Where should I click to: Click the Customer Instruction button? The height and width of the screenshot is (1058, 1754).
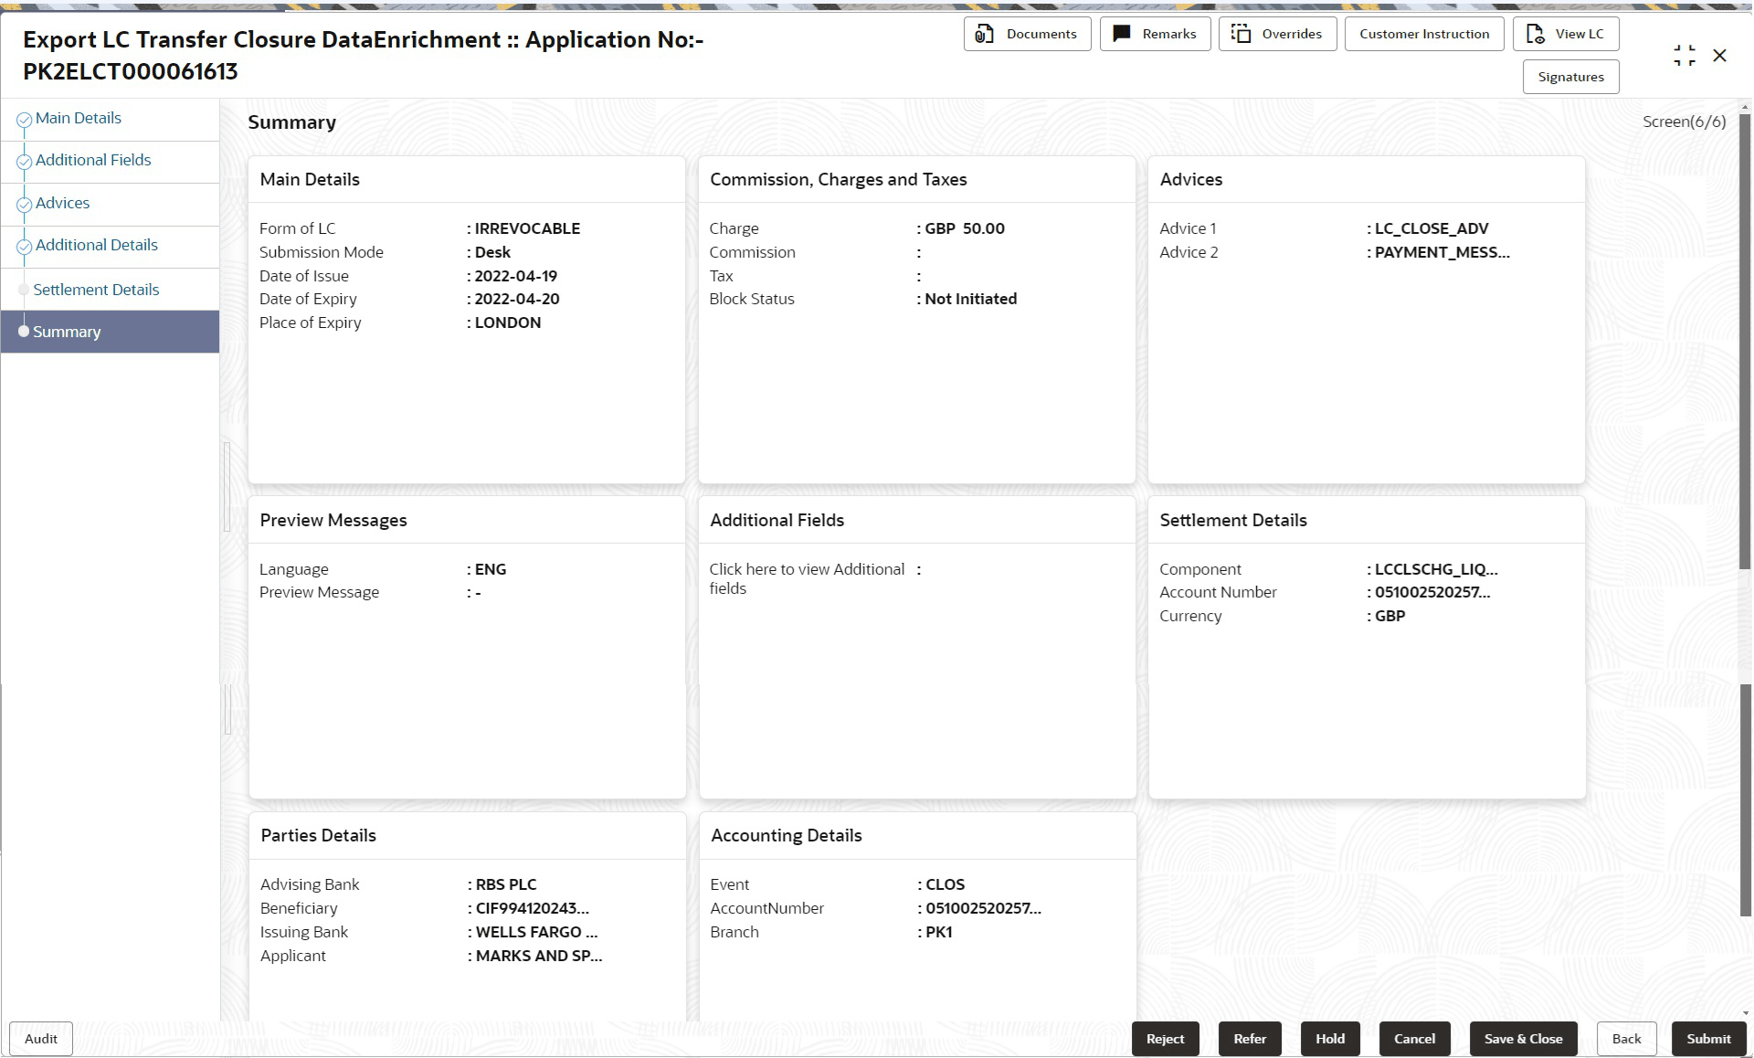pyautogui.click(x=1423, y=34)
